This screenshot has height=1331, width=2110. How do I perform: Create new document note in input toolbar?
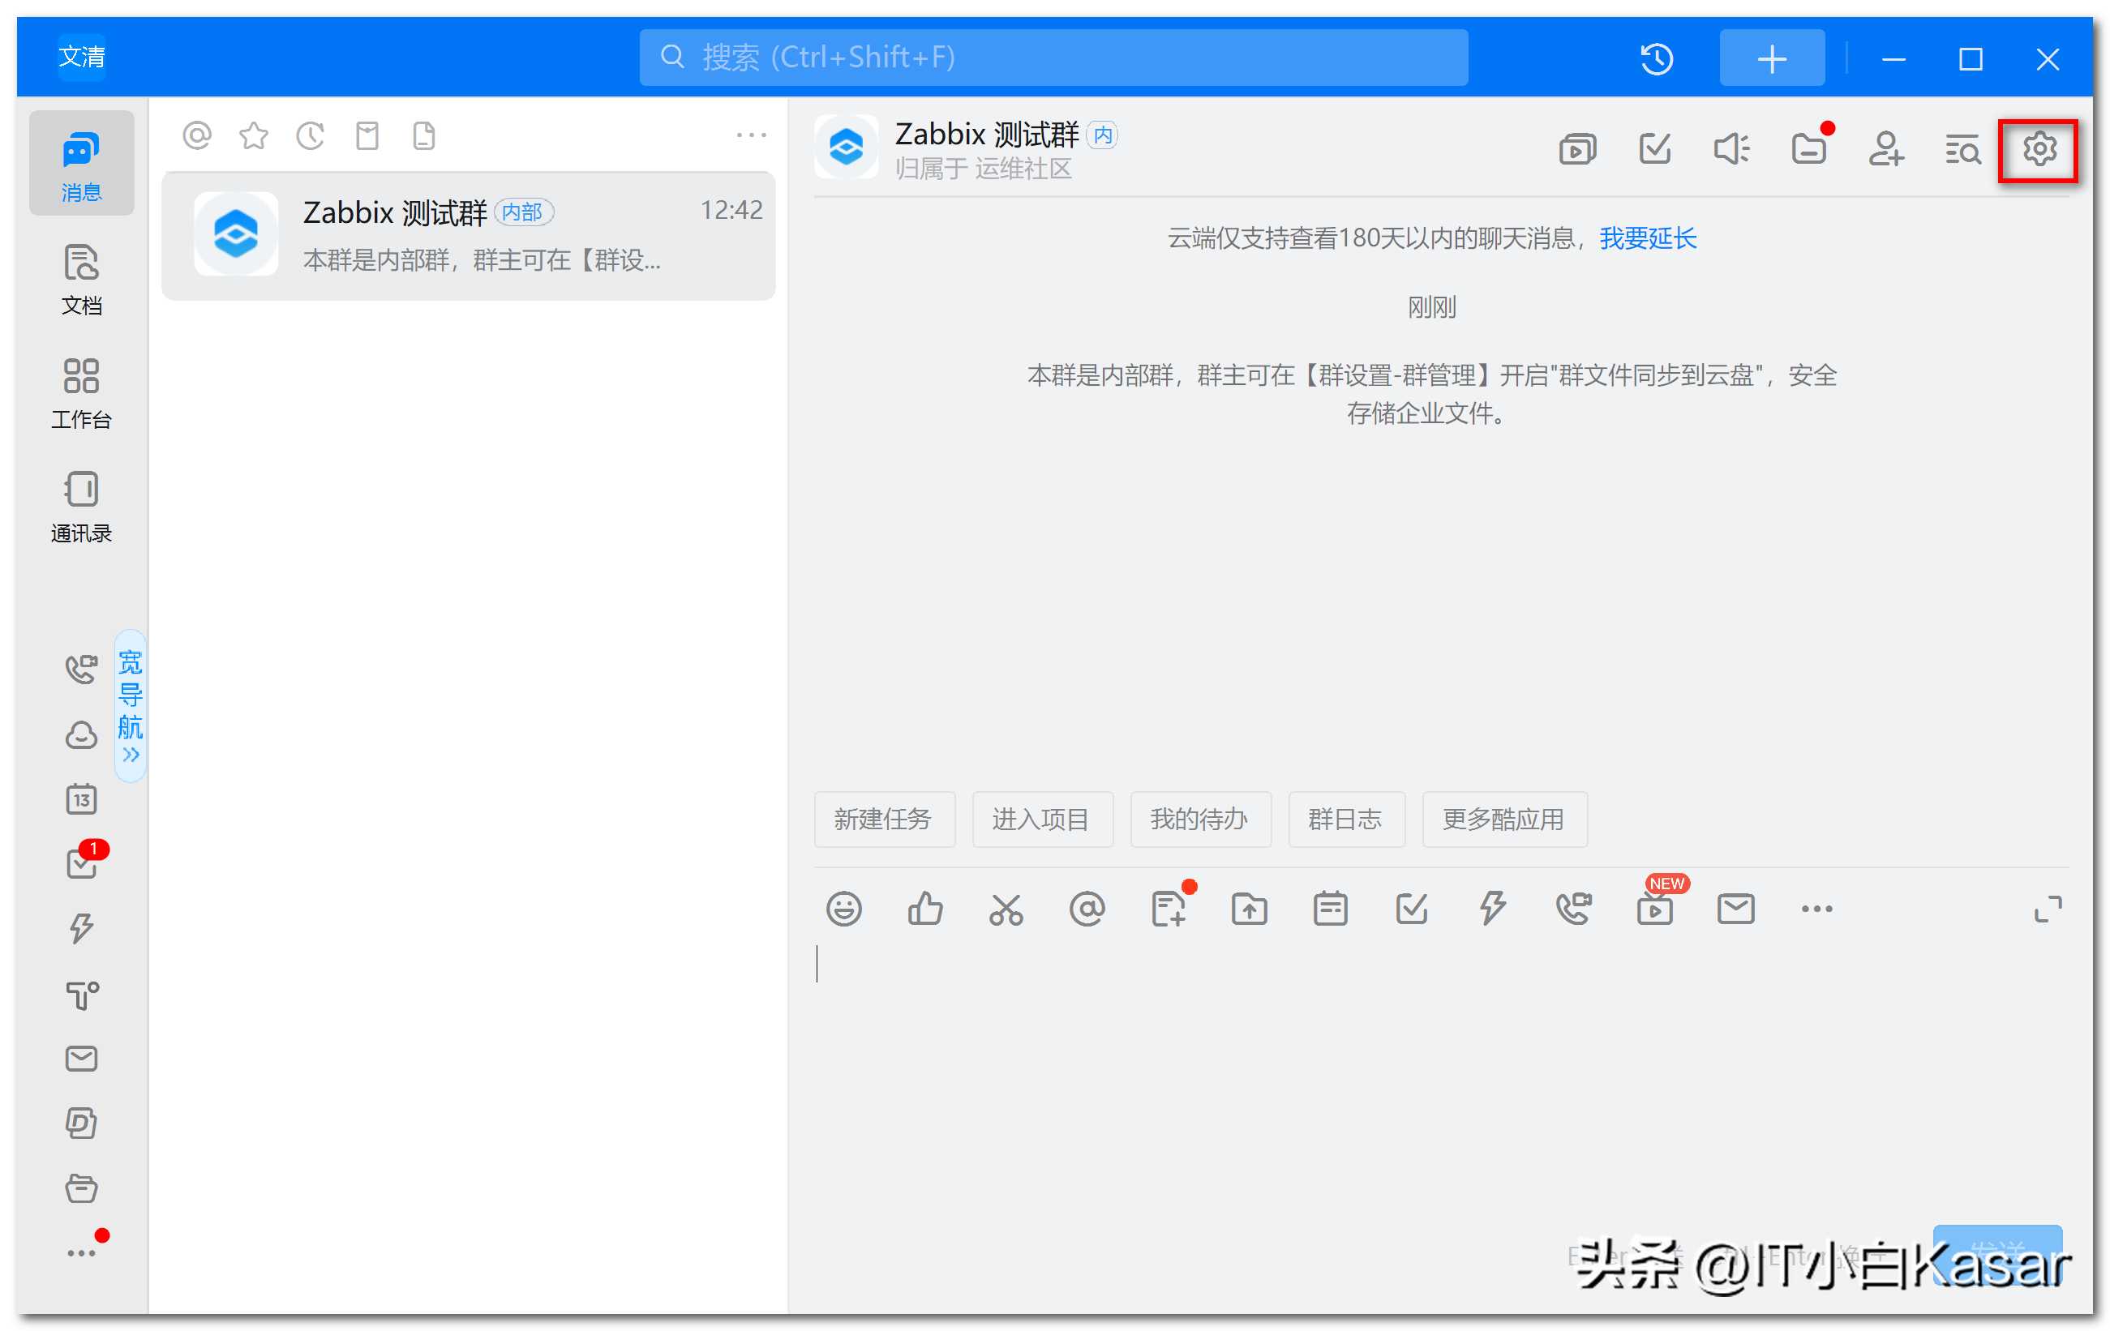(x=1169, y=909)
